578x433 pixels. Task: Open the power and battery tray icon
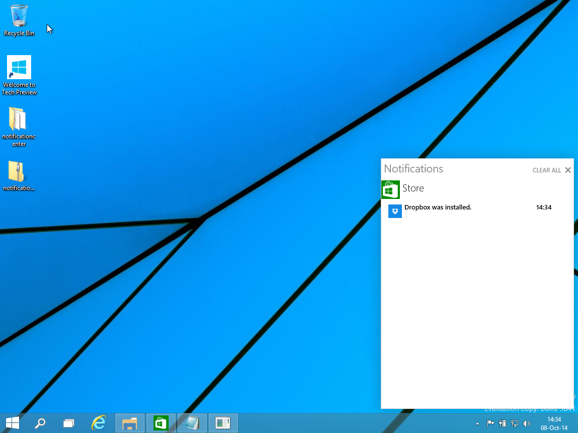pyautogui.click(x=503, y=423)
